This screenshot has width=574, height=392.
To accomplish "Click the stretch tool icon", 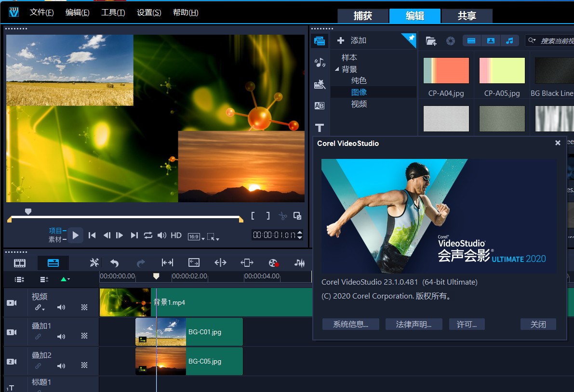I will coord(247,262).
